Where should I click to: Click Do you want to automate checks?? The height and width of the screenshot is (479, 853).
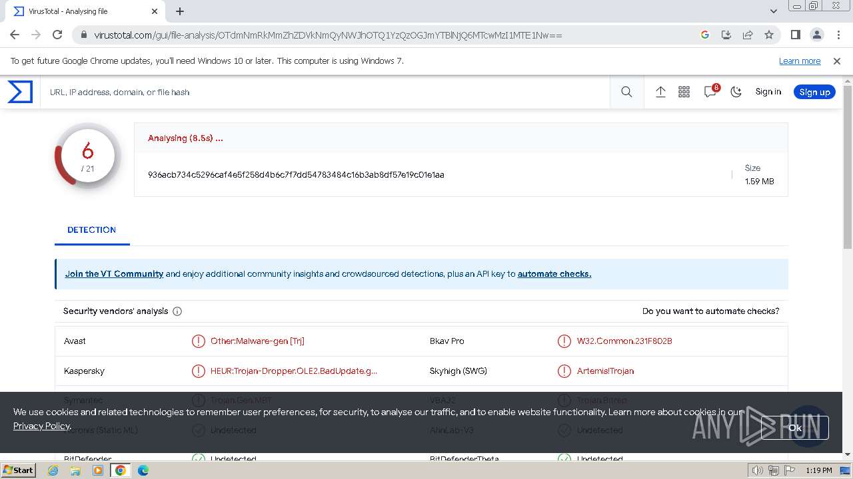[x=710, y=311]
